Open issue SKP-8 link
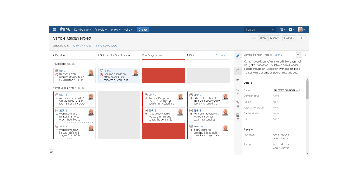Screen dimensions: 360x181 tap(197, 95)
